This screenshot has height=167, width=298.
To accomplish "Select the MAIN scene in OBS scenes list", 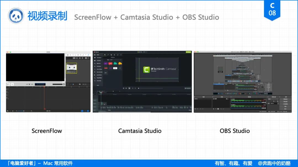I will (203, 99).
